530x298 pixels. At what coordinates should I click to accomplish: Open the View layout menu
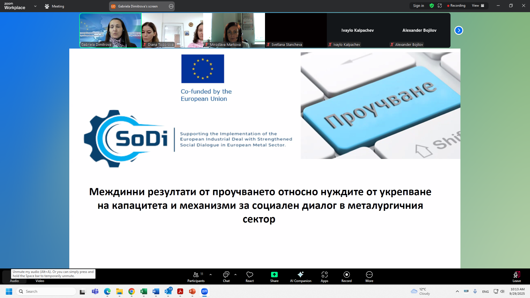pos(478,6)
